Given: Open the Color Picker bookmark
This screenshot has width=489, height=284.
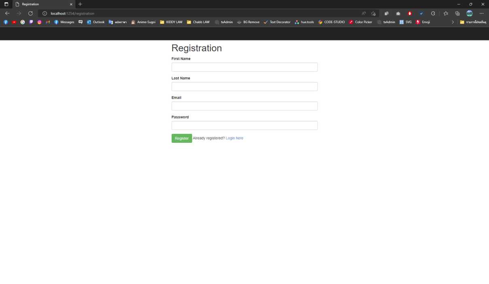Looking at the screenshot, I should click(360, 22).
